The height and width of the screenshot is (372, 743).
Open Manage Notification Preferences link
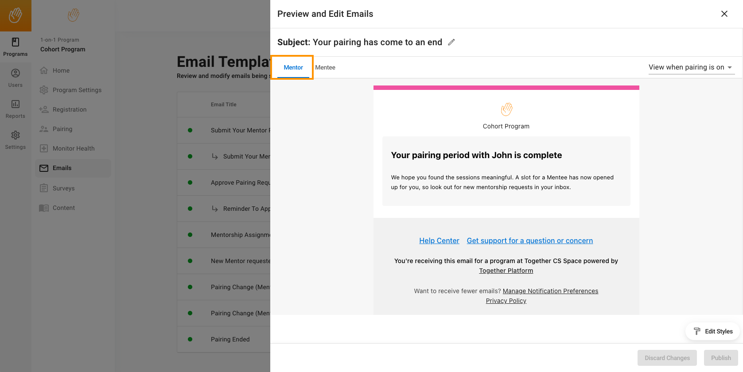coord(550,291)
